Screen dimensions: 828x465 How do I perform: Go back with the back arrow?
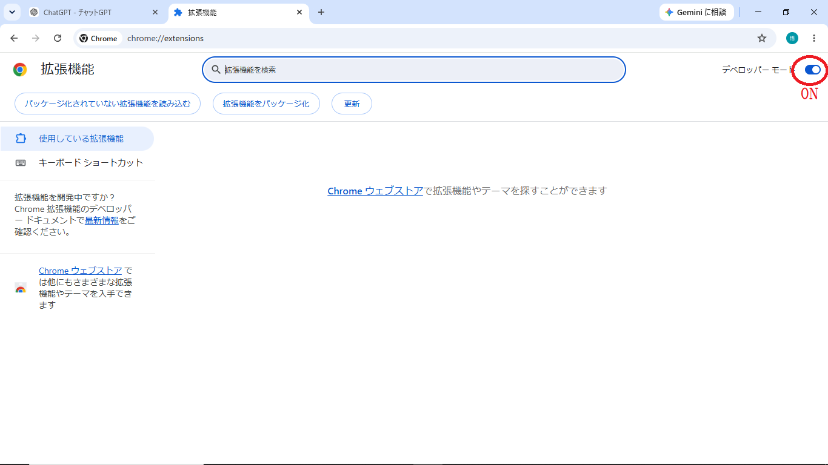pos(14,38)
